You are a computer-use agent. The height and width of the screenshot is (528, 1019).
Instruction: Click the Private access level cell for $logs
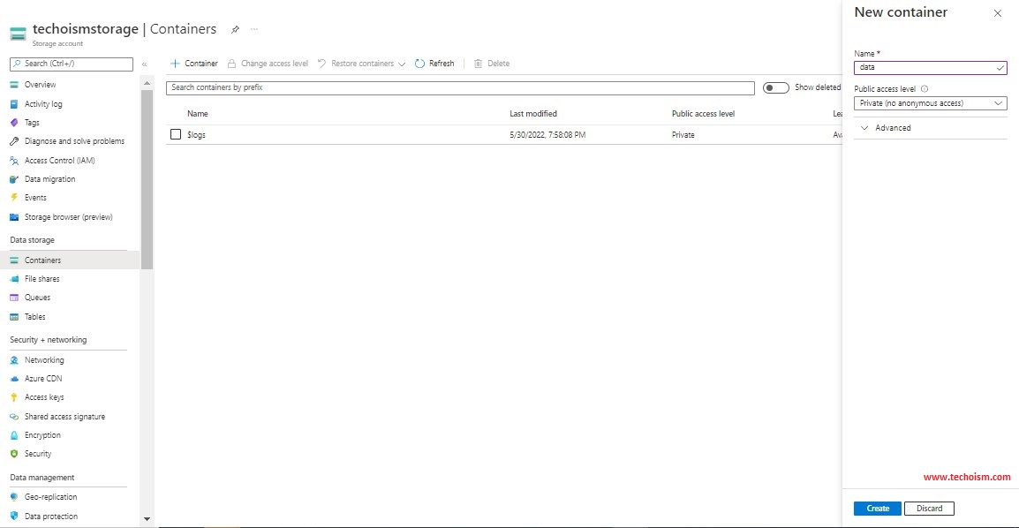click(x=683, y=135)
